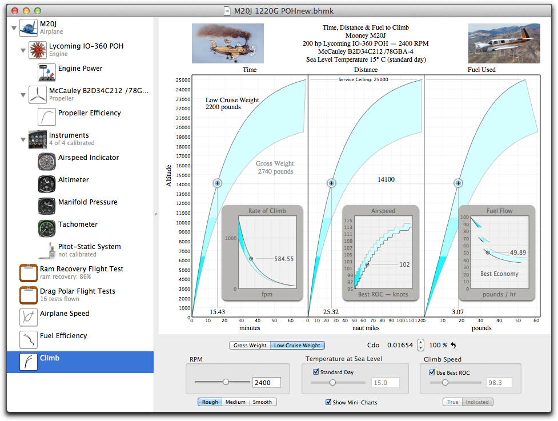Click the Rate of Climb mini-chart
The height and width of the screenshot is (421, 558).
click(x=262, y=253)
